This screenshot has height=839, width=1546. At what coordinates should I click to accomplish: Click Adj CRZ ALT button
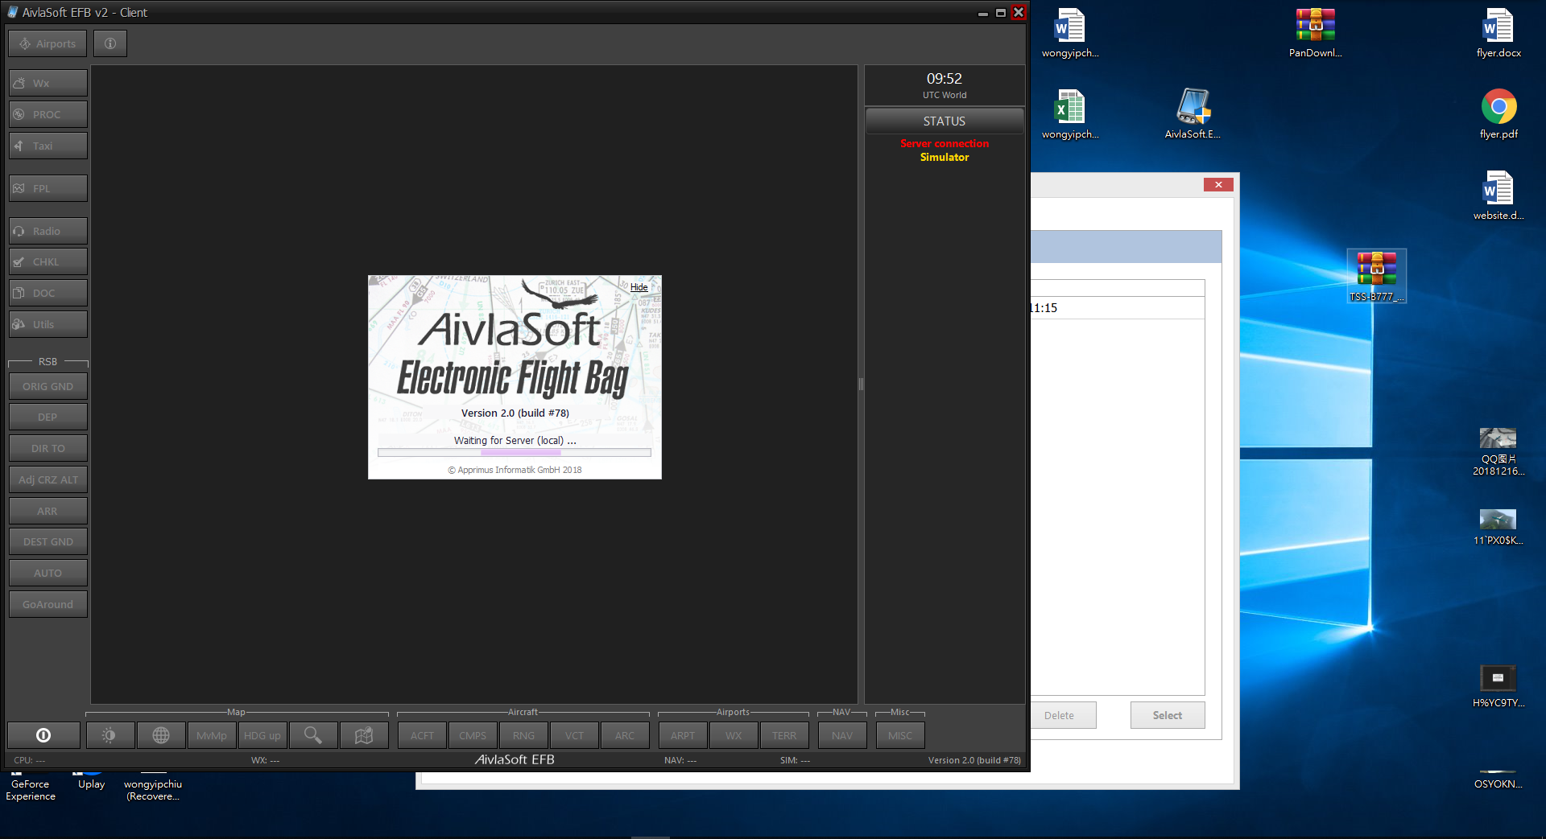click(48, 479)
